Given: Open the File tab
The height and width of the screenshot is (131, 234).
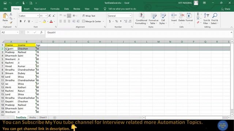Looking at the screenshot, I should pyautogui.click(x=5, y=9).
